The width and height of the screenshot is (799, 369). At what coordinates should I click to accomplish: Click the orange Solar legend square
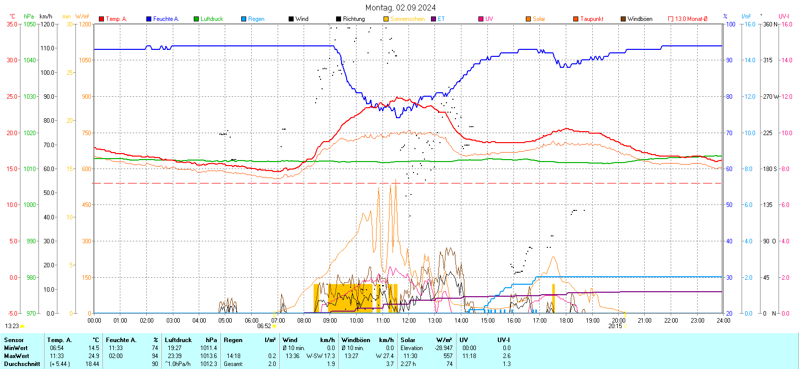pyautogui.click(x=528, y=19)
